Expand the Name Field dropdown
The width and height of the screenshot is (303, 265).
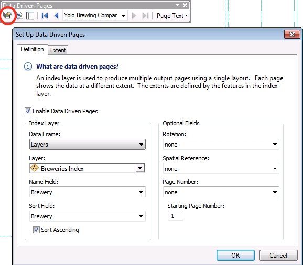point(88,192)
